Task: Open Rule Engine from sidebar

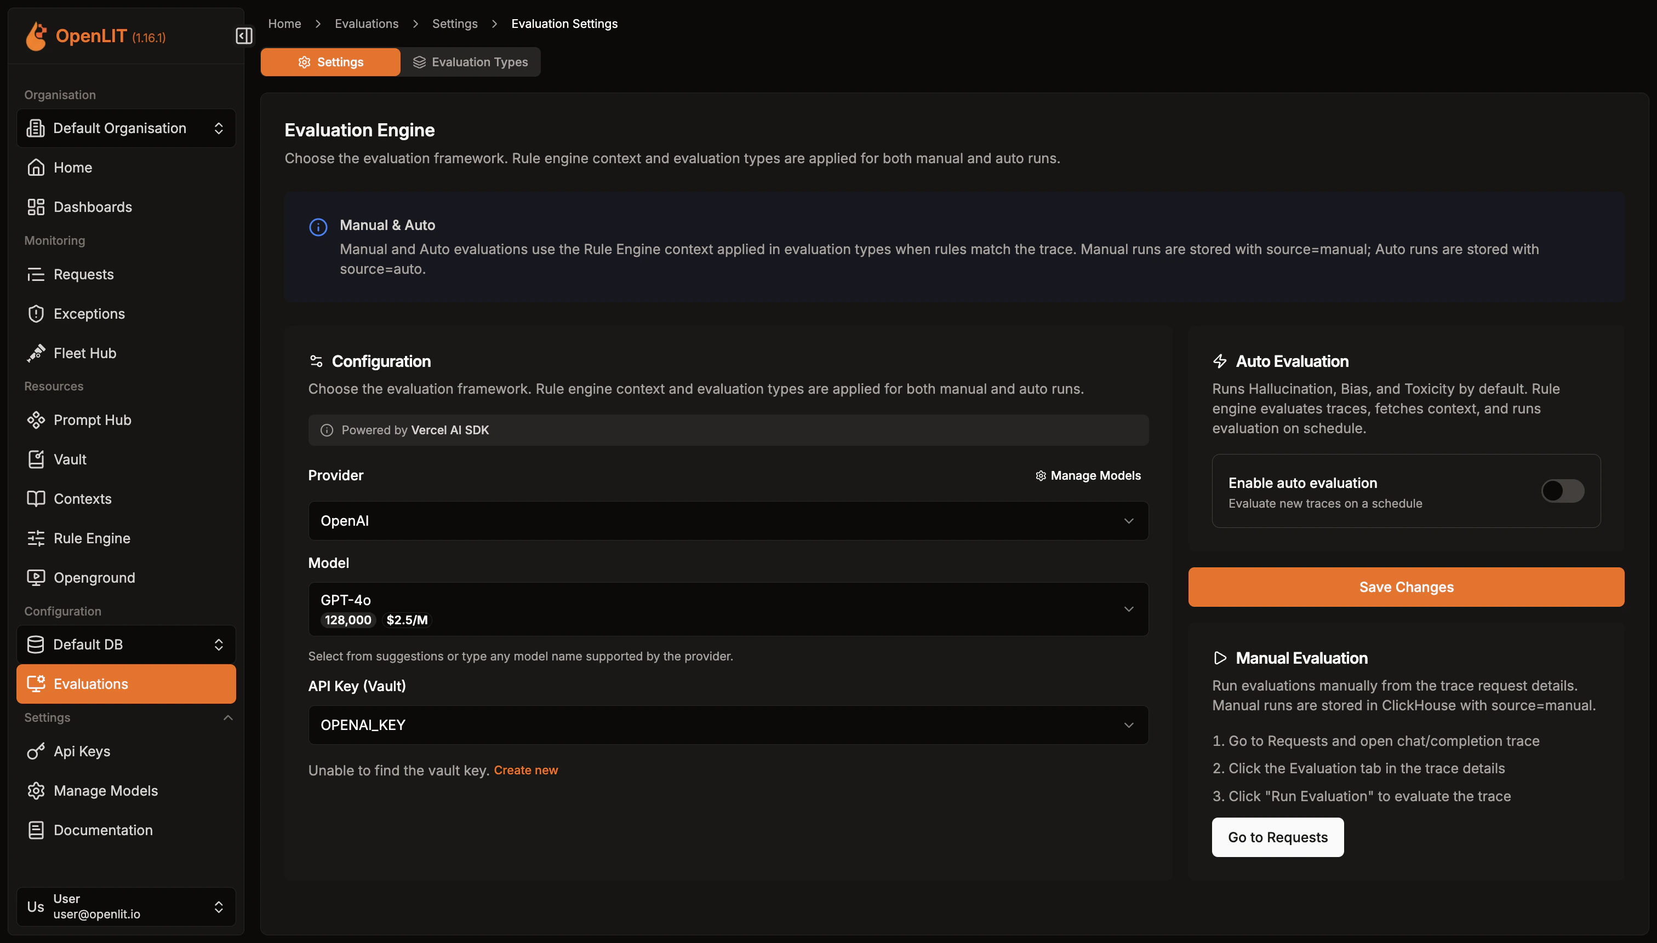Action: [92, 538]
